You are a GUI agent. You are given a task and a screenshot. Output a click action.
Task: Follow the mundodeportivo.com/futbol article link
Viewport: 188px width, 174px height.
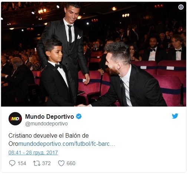(67, 144)
